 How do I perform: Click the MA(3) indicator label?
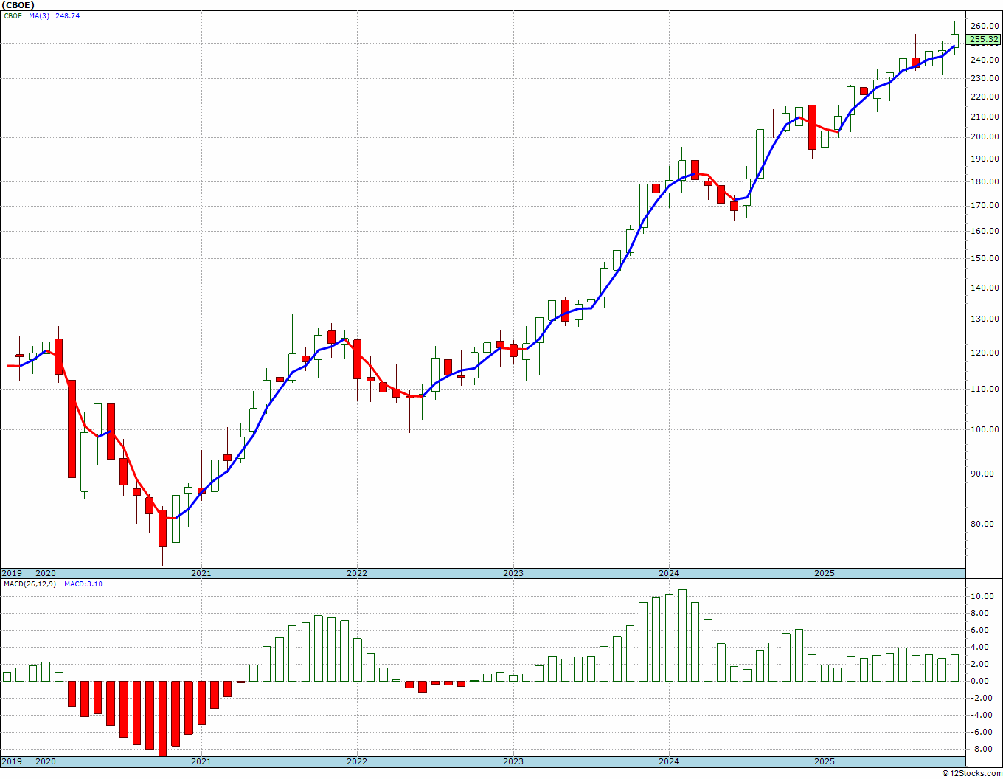click(39, 15)
